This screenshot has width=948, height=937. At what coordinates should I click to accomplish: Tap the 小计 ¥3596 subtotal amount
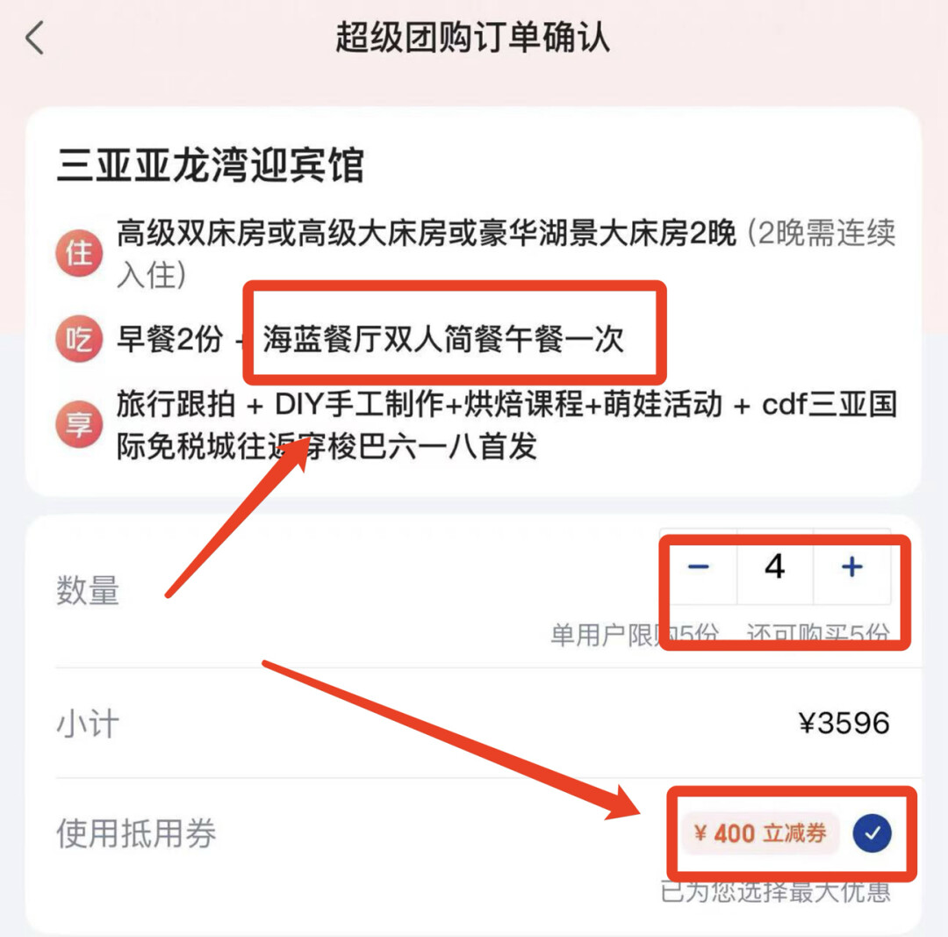click(x=844, y=723)
